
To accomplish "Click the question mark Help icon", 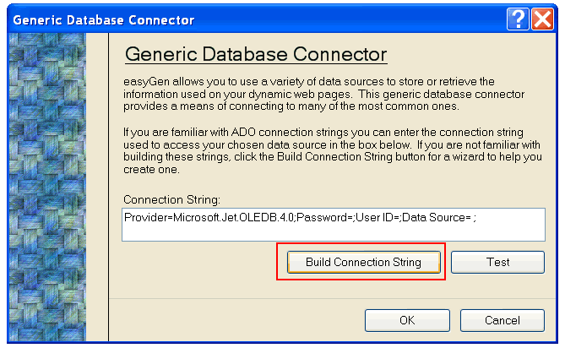I will pos(518,19).
